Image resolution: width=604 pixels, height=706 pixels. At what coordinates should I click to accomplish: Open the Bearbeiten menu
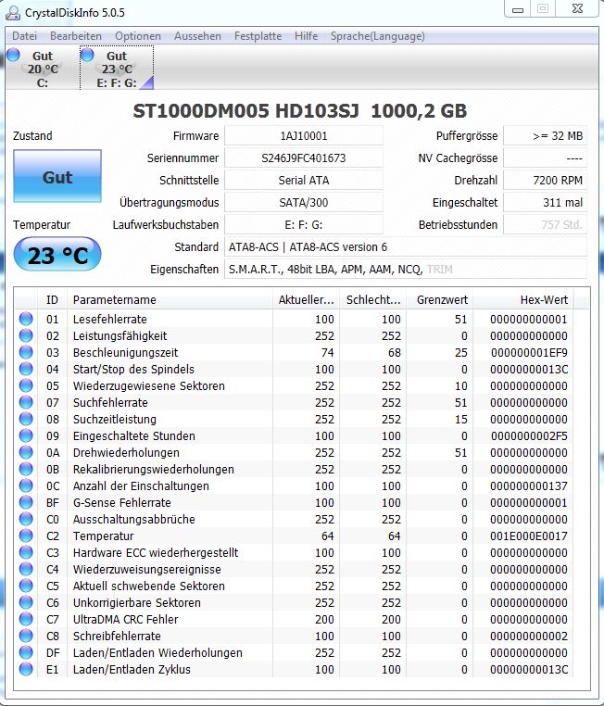click(76, 36)
